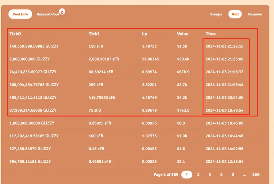Click the 0.49851 sFB cell

point(100,162)
